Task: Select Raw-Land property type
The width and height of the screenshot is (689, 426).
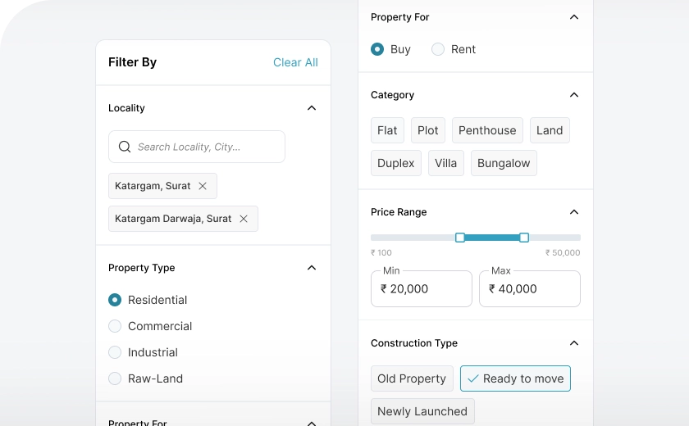Action: coord(115,378)
